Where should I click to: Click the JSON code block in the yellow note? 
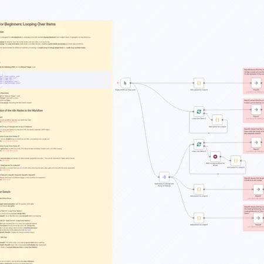click(x=55, y=80)
